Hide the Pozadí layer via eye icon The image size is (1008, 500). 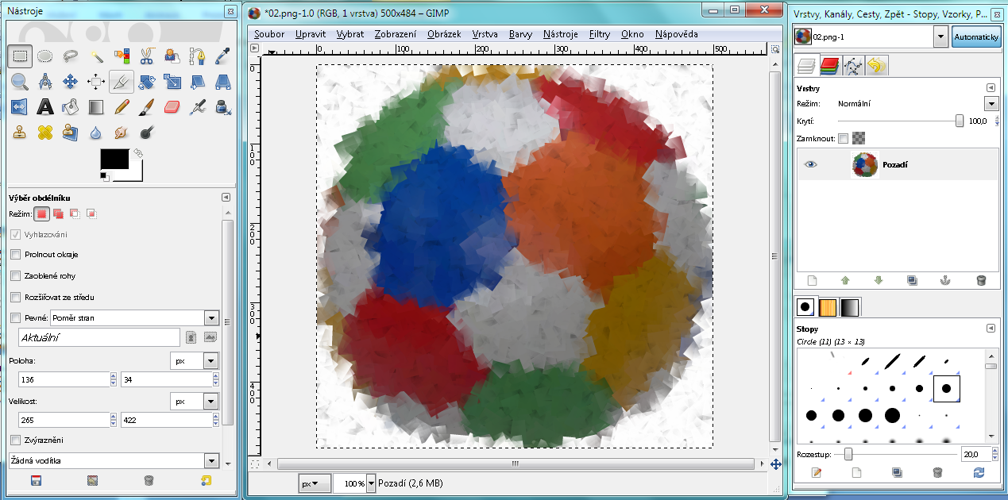tap(810, 164)
